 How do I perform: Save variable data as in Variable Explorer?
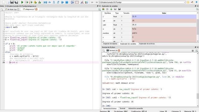pyautogui.click(x=119, y=9)
